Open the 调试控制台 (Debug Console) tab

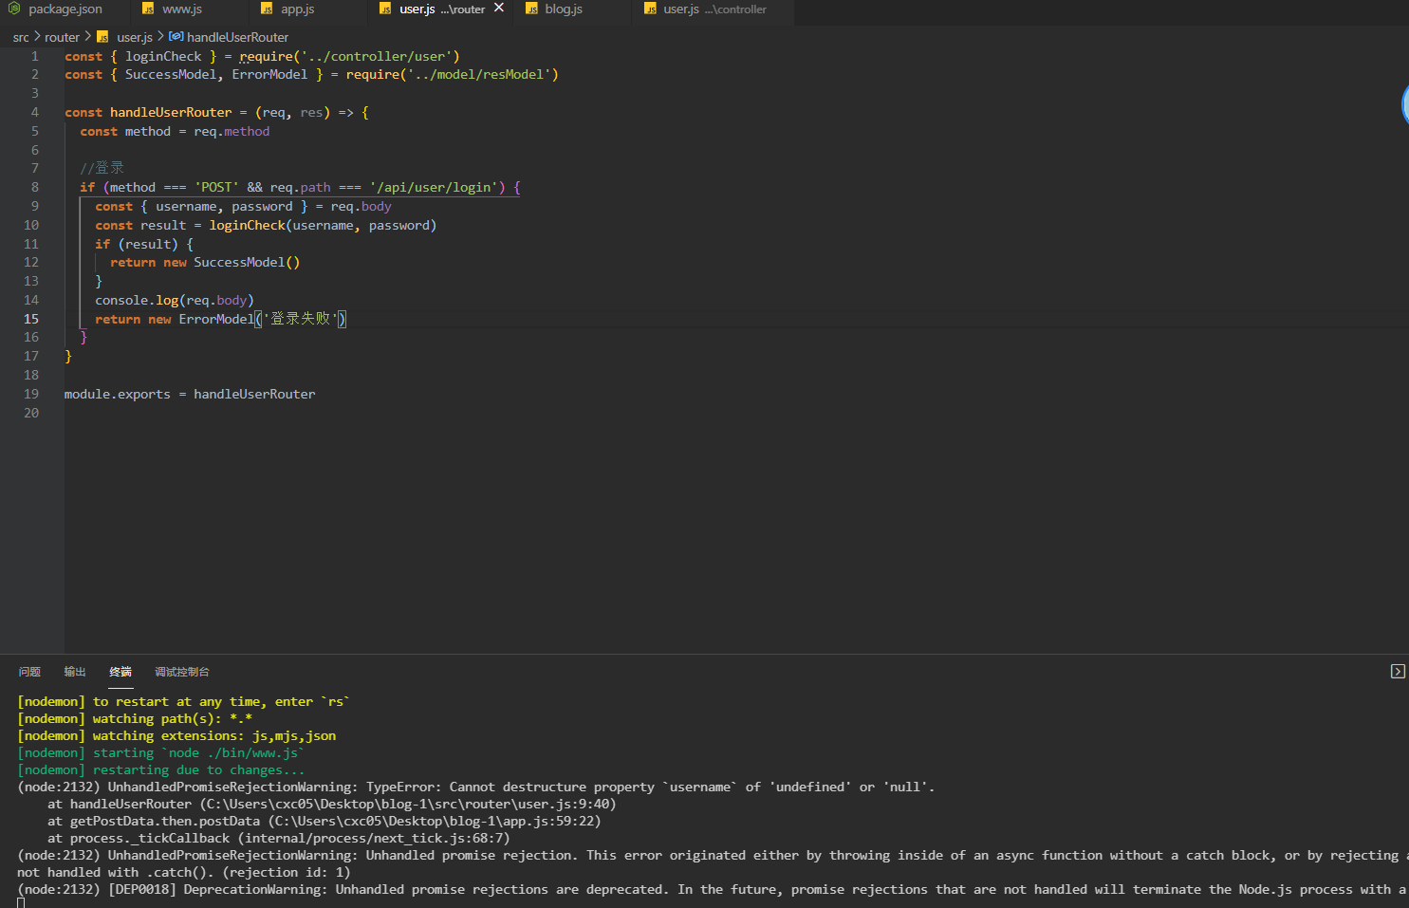tap(182, 672)
